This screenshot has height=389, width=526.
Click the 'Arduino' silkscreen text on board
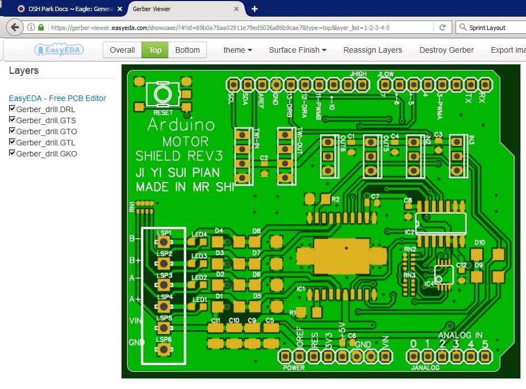click(x=181, y=124)
